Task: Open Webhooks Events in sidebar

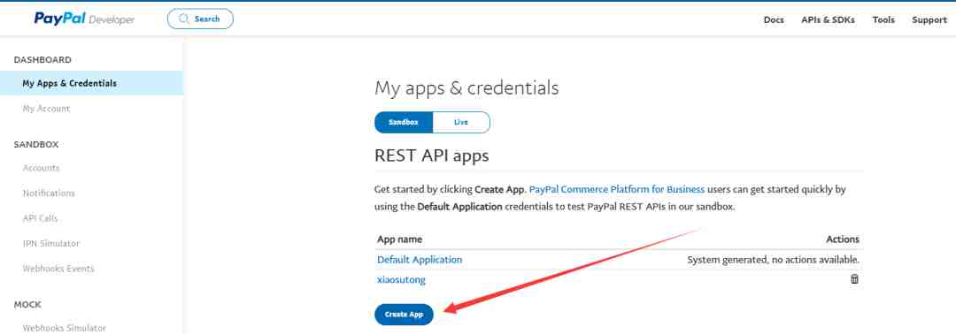Action: (58, 269)
